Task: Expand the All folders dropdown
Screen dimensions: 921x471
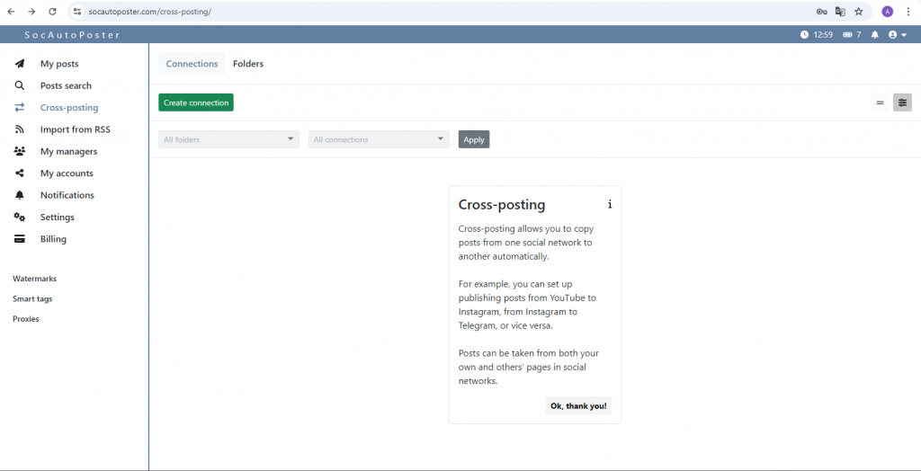Action: [x=228, y=139]
